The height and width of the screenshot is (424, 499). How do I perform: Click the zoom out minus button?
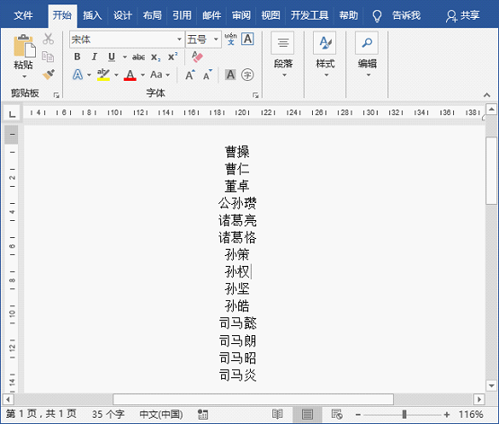(358, 414)
